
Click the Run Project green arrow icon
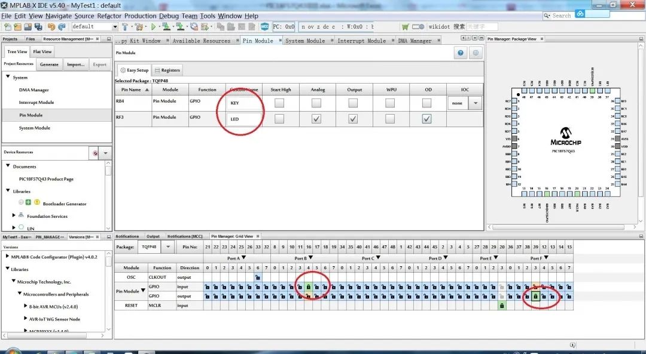coord(153,26)
